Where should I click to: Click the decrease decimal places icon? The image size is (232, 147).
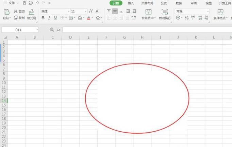click(x=206, y=18)
